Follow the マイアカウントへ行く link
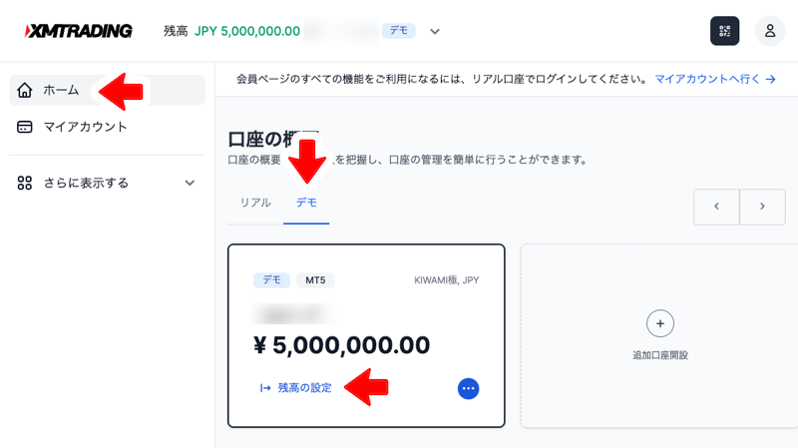 [715, 79]
